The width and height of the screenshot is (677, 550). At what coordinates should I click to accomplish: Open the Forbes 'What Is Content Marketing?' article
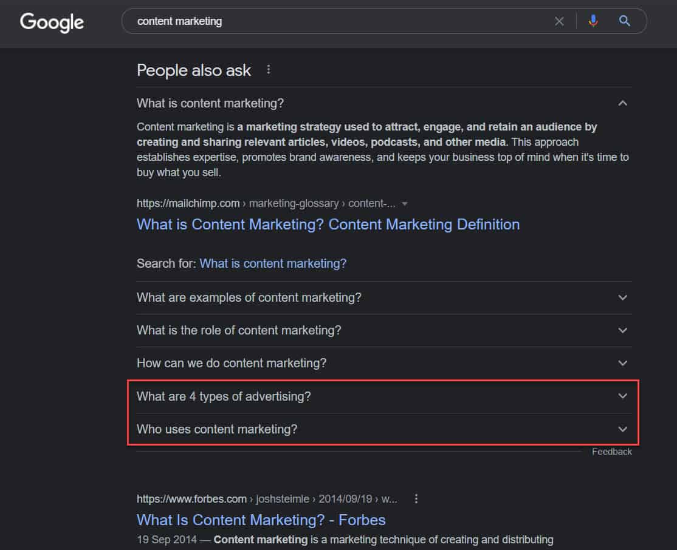(x=261, y=520)
